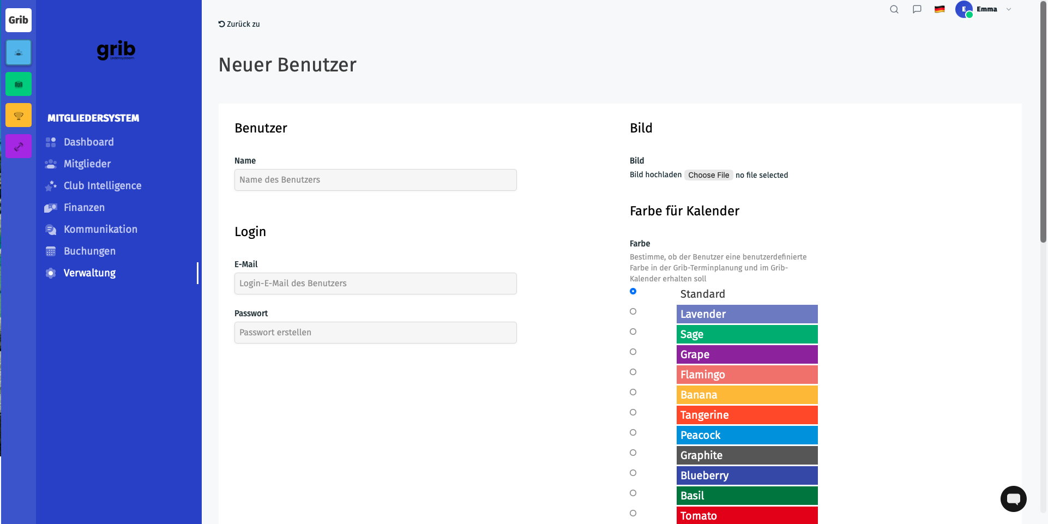This screenshot has width=1048, height=524.
Task: Click the Choose File button
Action: [708, 175]
